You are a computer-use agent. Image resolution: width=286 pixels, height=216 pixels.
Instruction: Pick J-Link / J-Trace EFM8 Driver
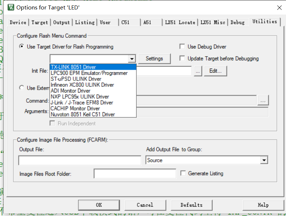93,102
